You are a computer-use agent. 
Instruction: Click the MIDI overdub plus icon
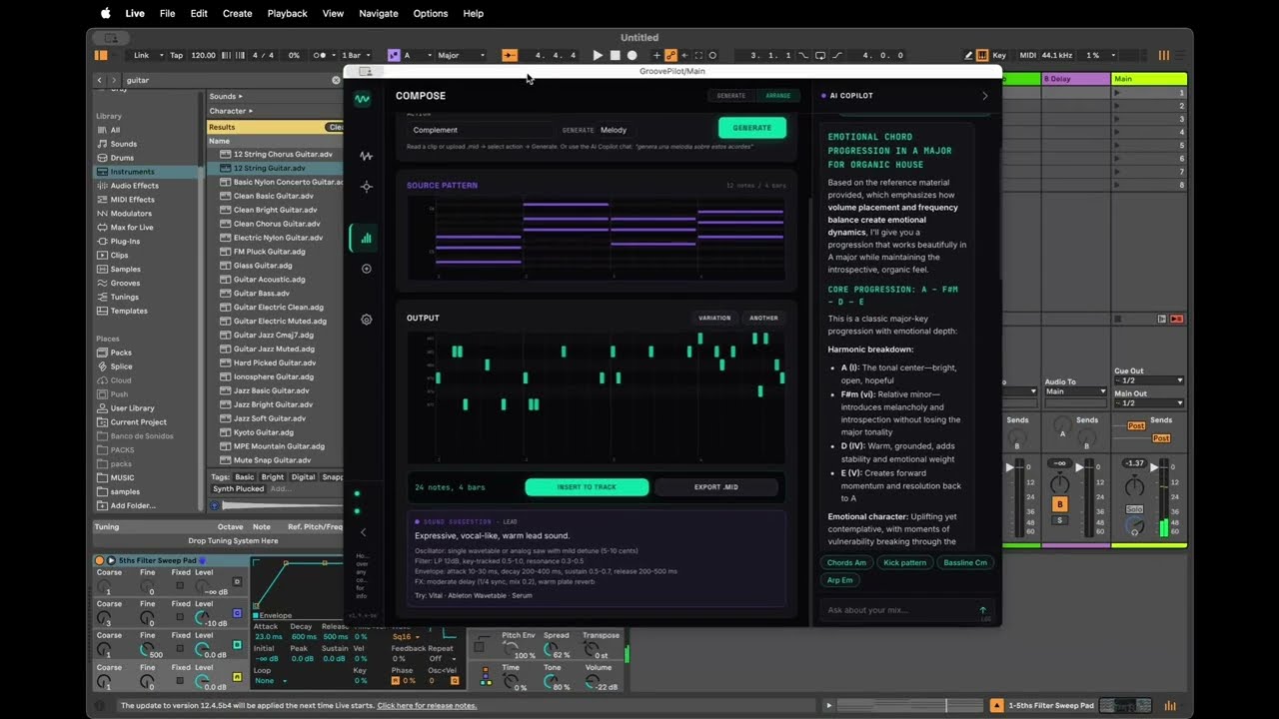tap(656, 55)
